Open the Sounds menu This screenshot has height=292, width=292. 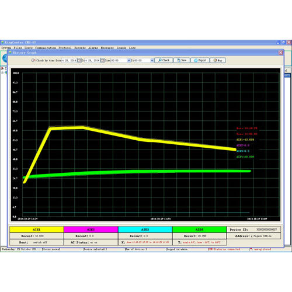pyautogui.click(x=121, y=48)
